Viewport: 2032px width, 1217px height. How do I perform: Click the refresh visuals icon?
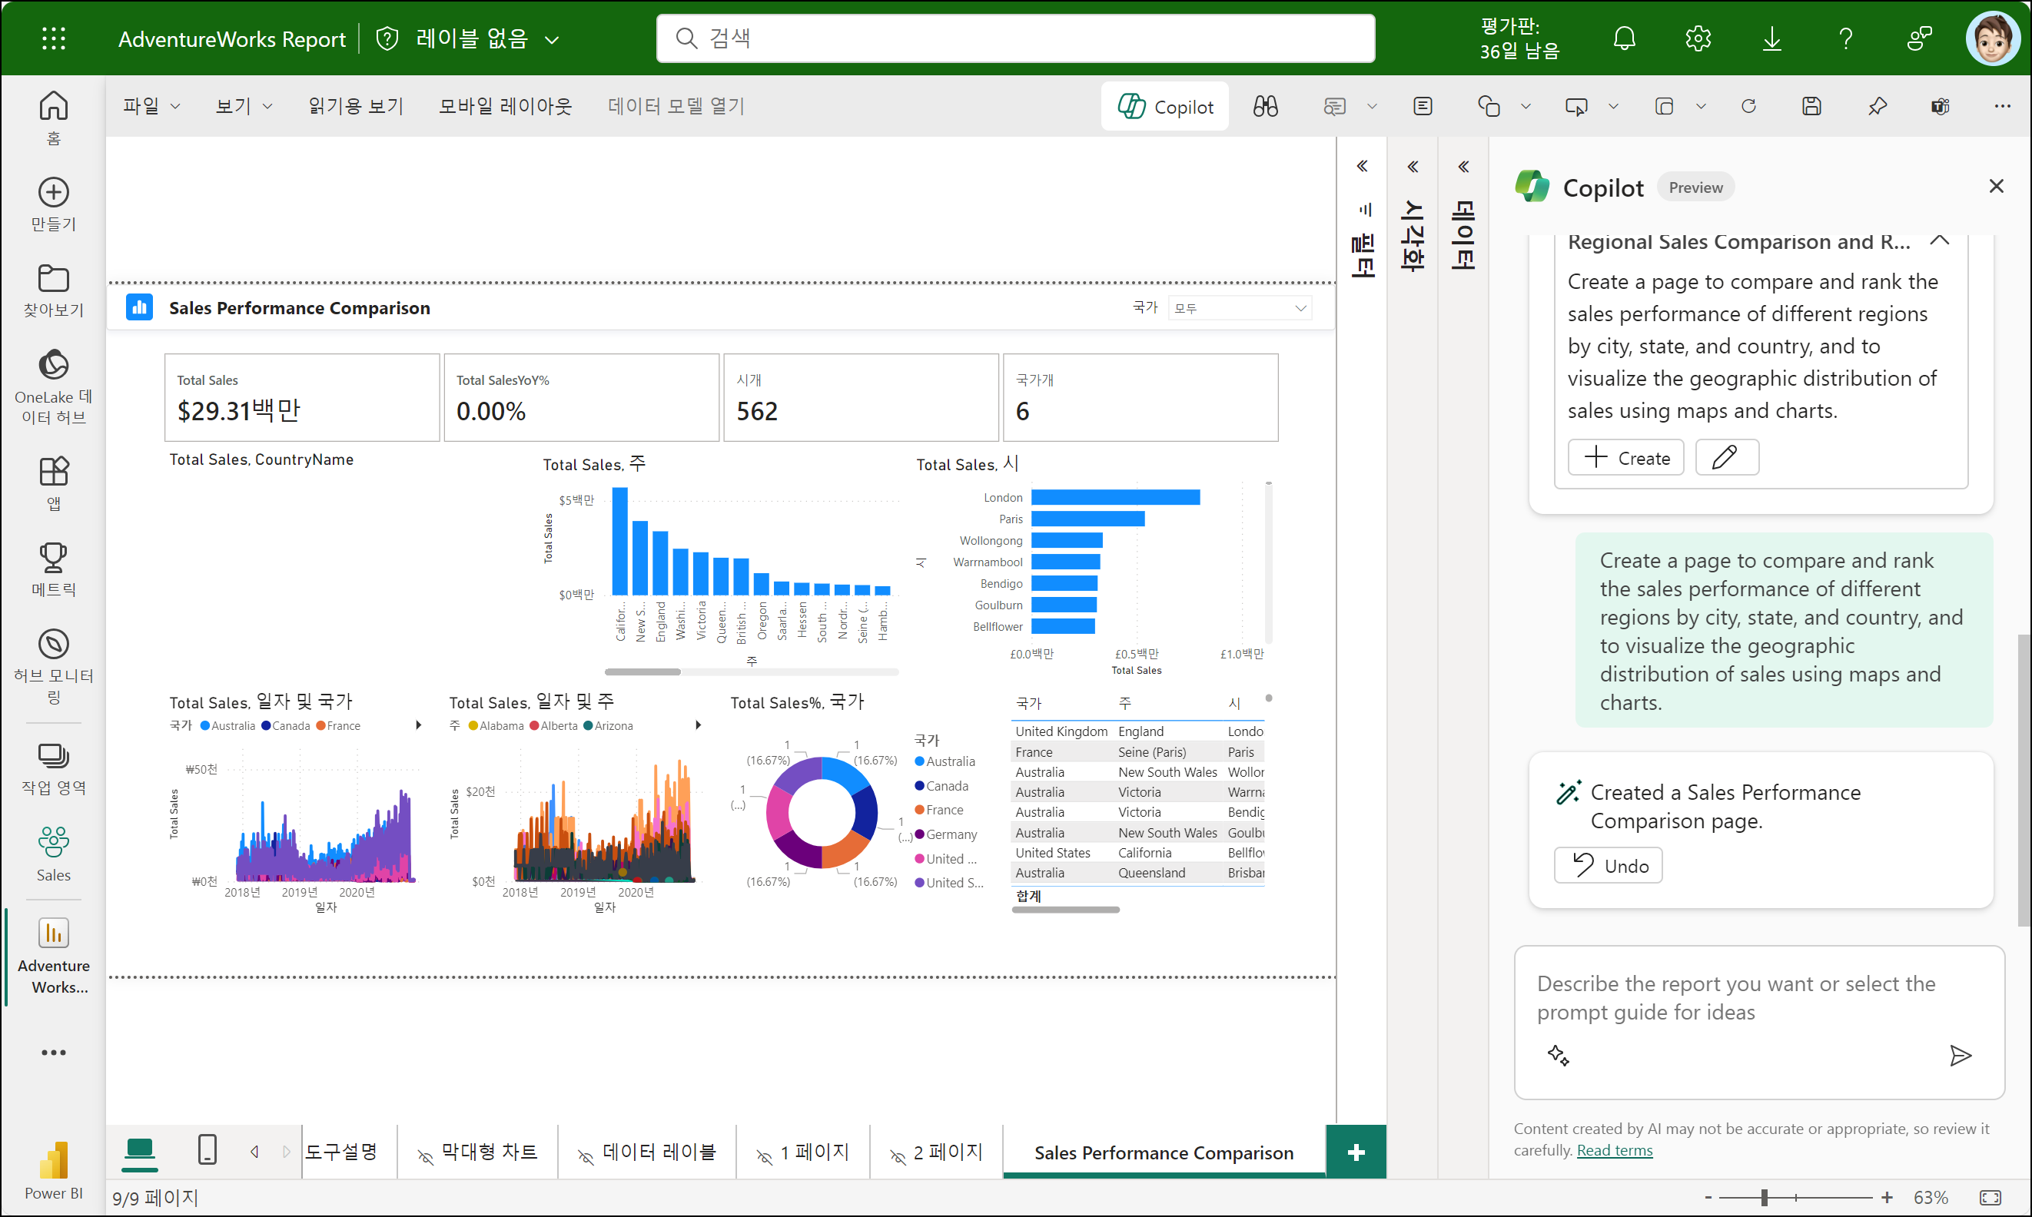pyautogui.click(x=1748, y=107)
